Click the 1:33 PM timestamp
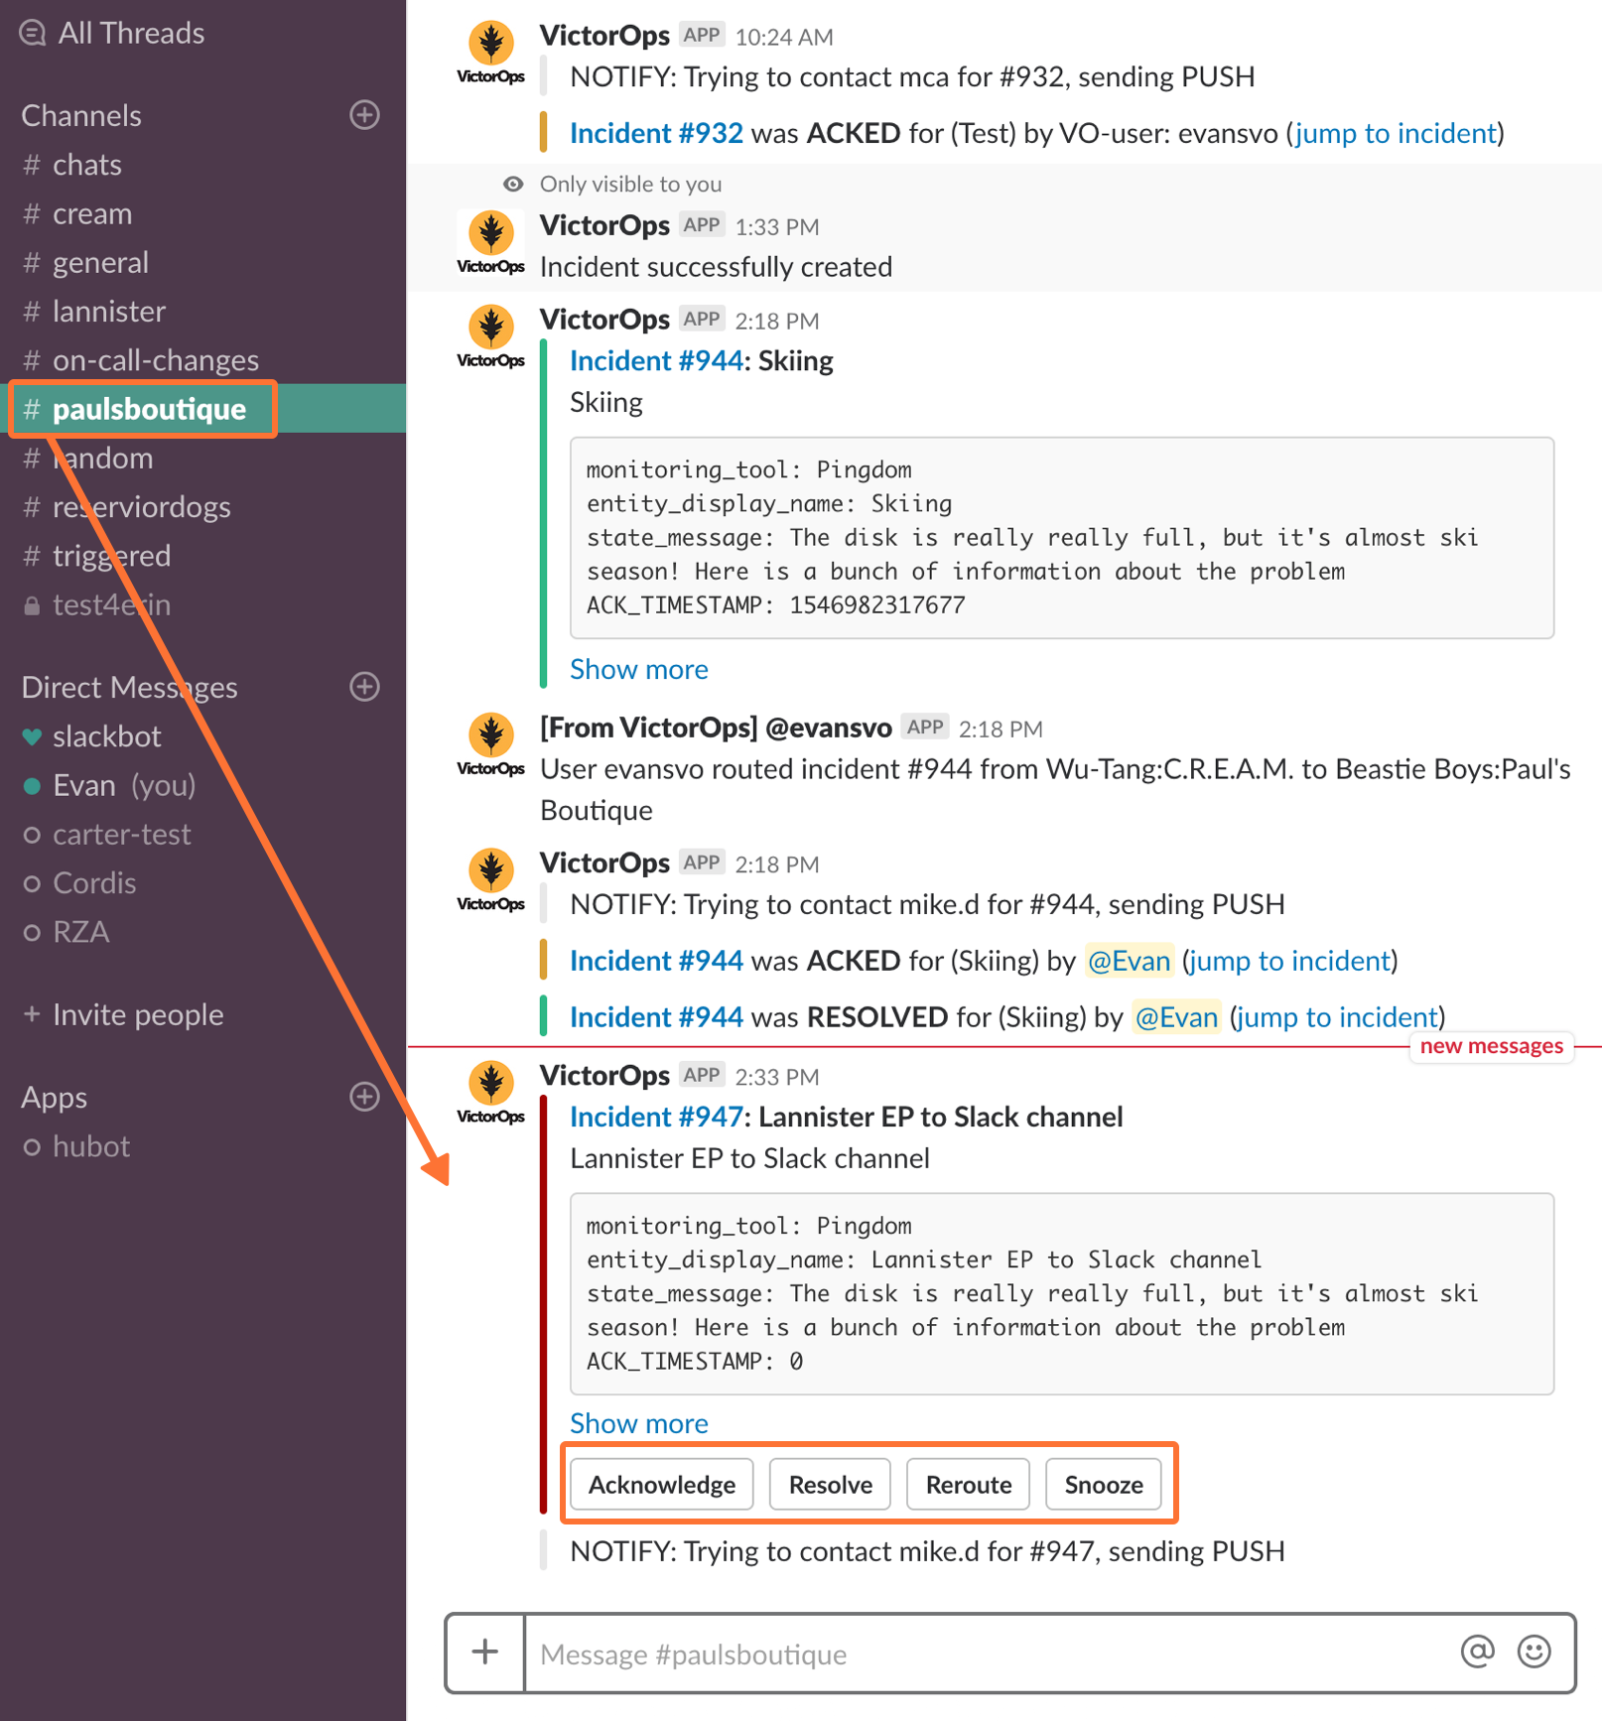This screenshot has height=1721, width=1602. 777,227
